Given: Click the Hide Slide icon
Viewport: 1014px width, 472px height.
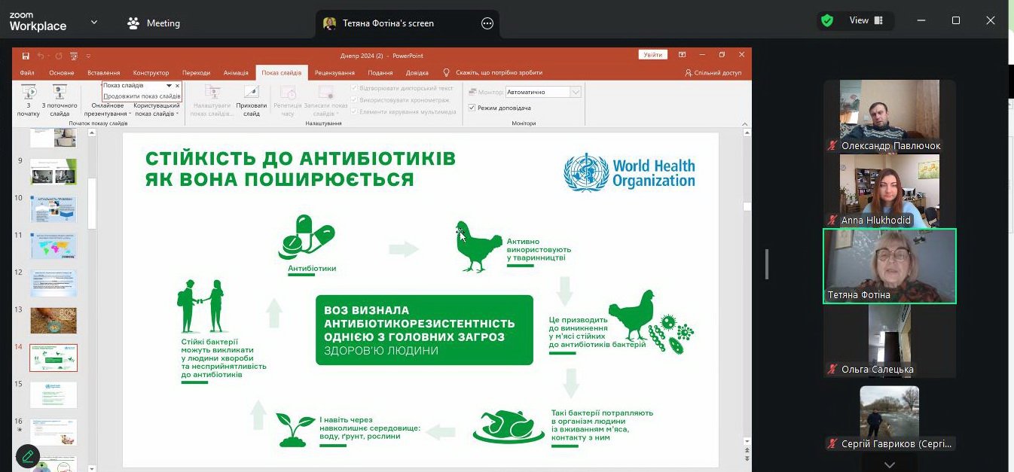Looking at the screenshot, I should 251,93.
